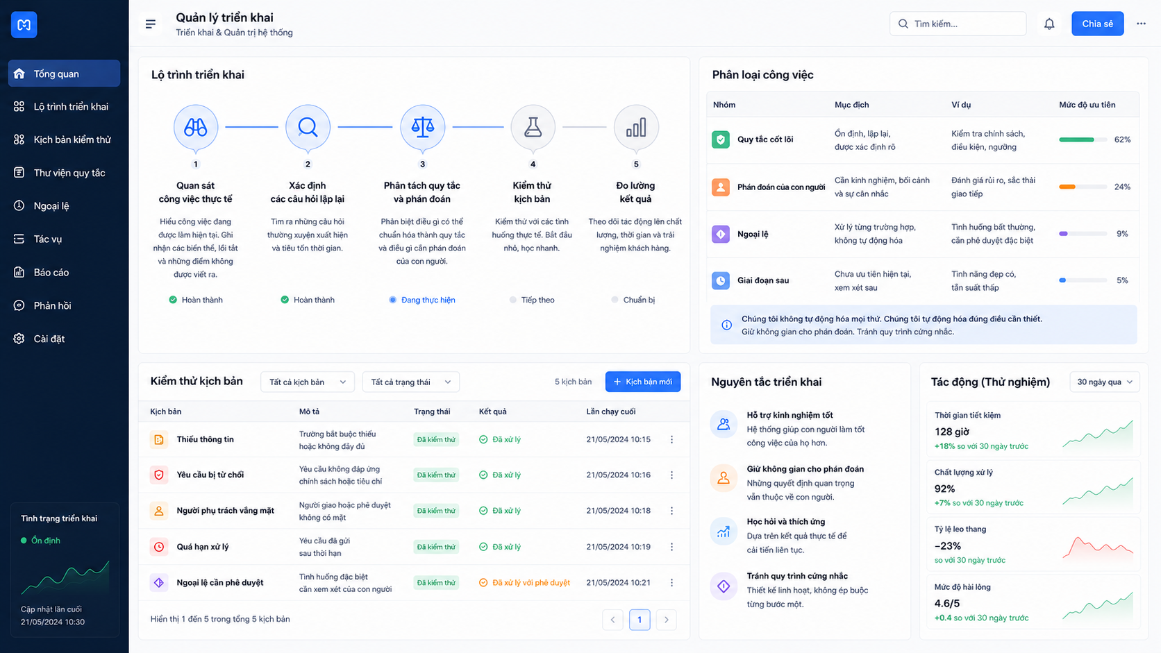Click the red shield icon for Yêu cầu bị từ chối

159,475
